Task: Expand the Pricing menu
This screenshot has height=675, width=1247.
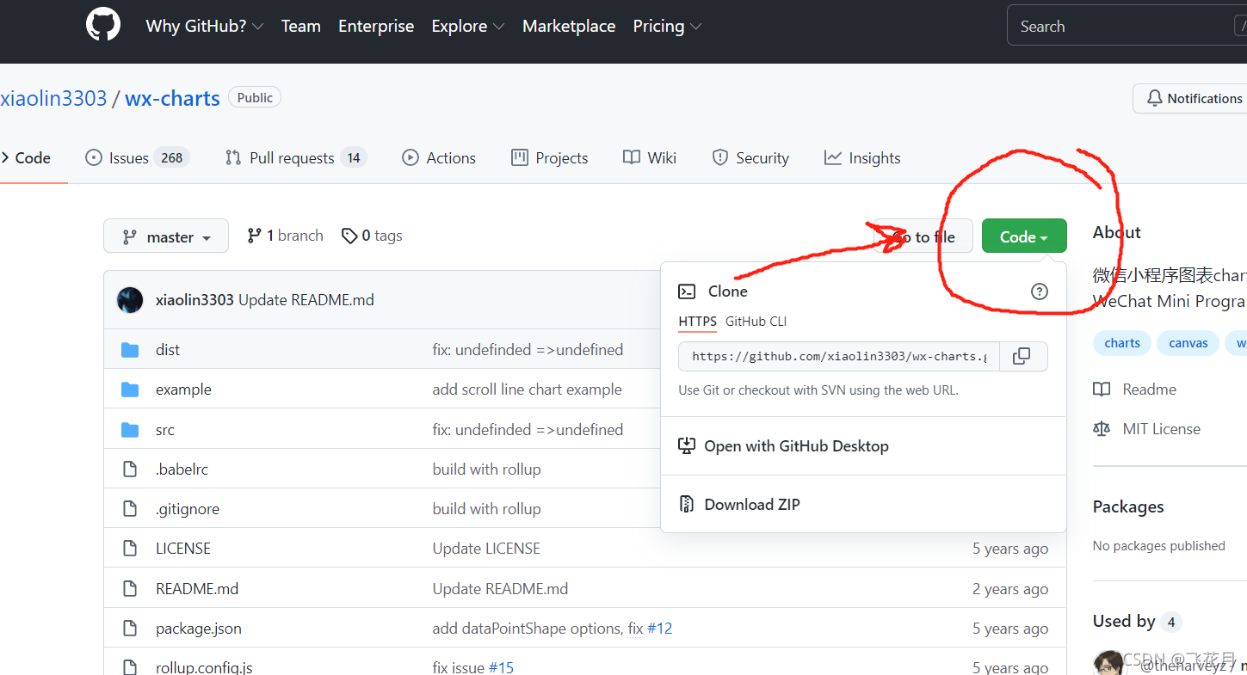Action: 667,26
